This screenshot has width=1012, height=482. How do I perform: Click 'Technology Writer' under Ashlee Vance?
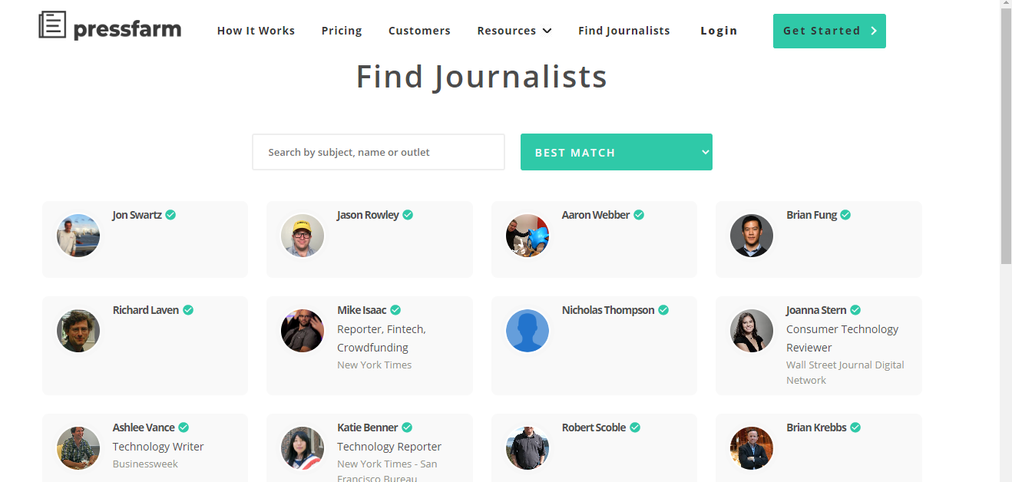(x=158, y=447)
